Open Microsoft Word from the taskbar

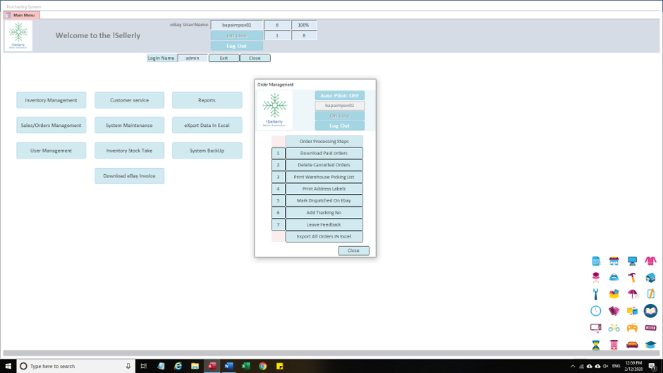click(229, 366)
